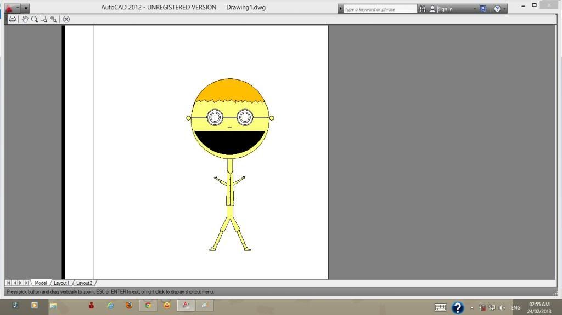The width and height of the screenshot is (562, 315).
Task: Click the Plot printer icon
Action: (x=12, y=19)
